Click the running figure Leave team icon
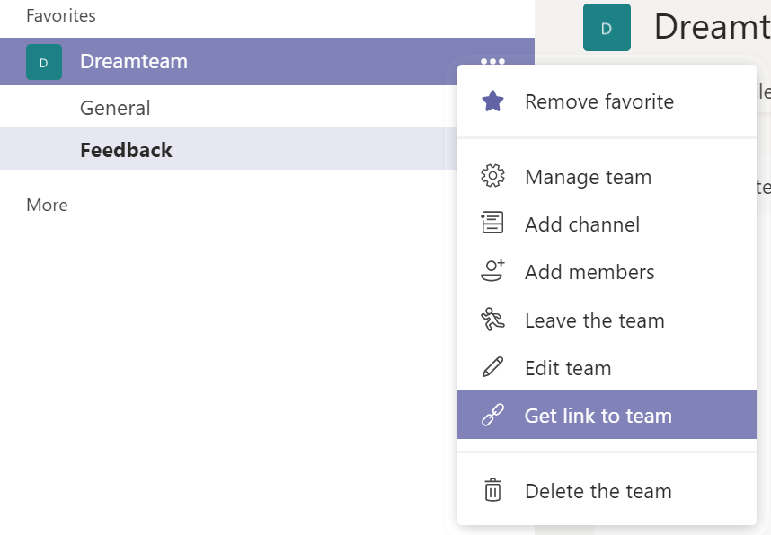The image size is (771, 535). [x=492, y=320]
